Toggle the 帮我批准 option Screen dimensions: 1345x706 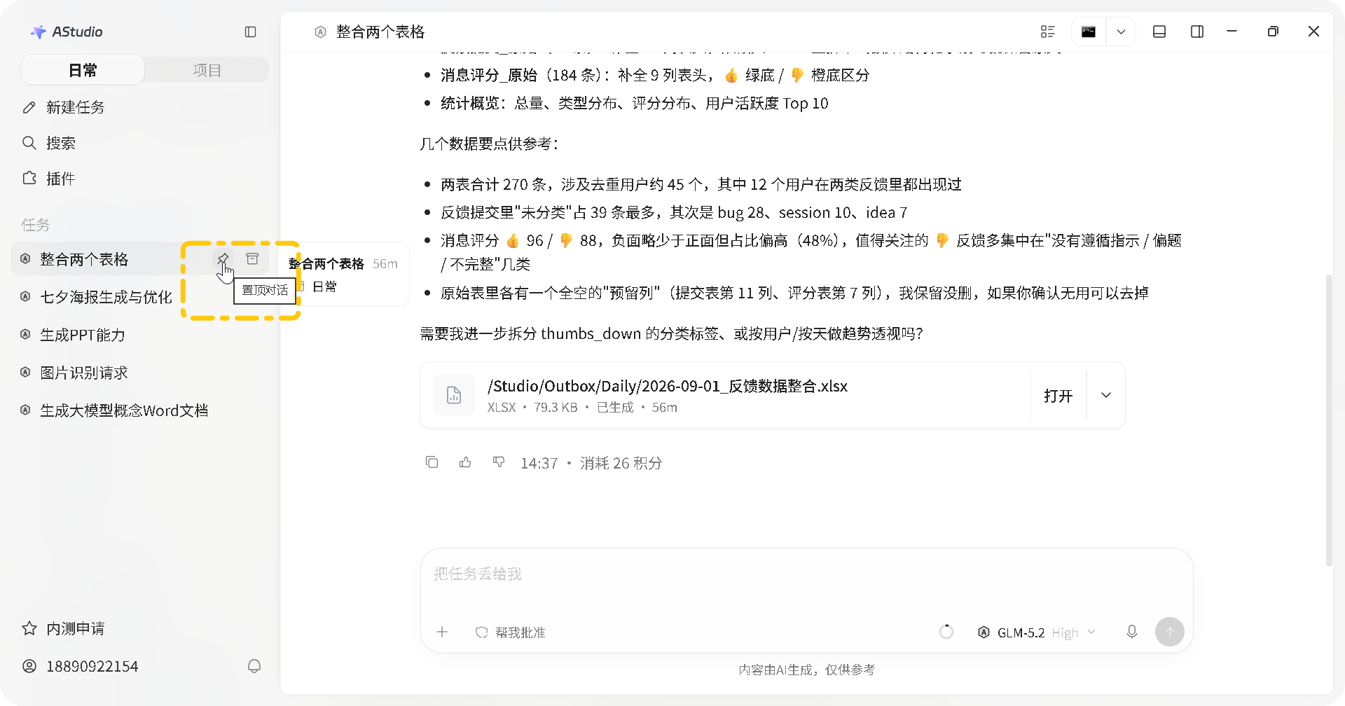click(511, 632)
